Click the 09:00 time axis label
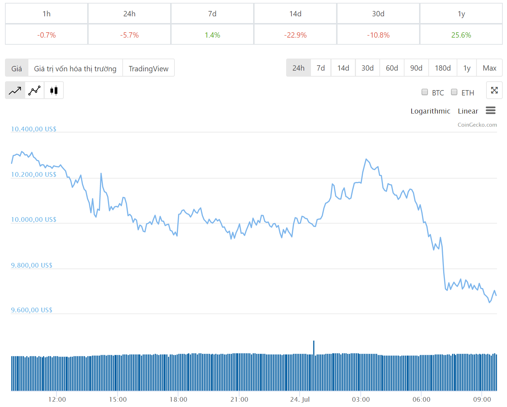507x407 pixels. [482, 399]
